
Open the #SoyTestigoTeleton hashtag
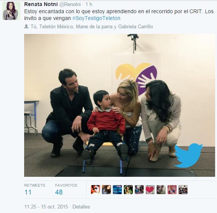96,18
